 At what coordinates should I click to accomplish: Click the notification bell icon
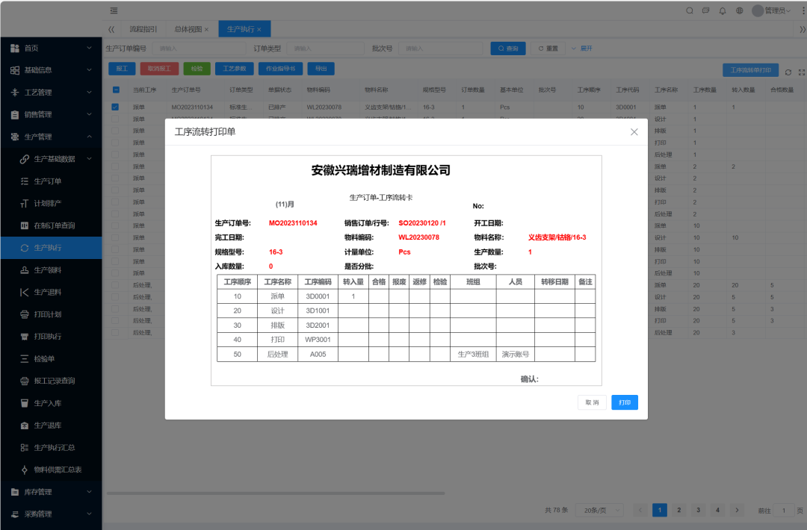pos(723,10)
